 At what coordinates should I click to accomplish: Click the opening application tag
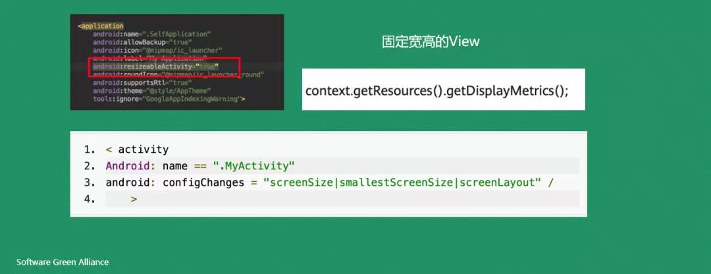pos(100,26)
